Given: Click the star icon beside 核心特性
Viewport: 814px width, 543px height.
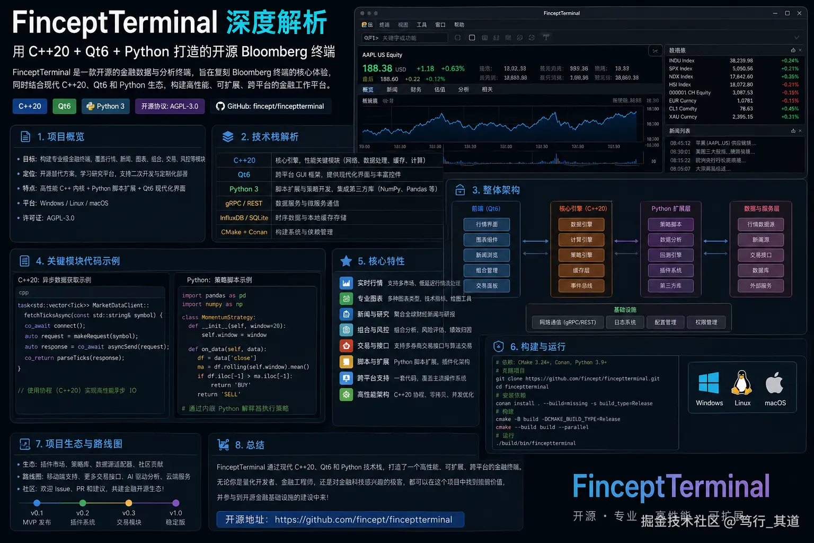Looking at the screenshot, I should pos(346,261).
